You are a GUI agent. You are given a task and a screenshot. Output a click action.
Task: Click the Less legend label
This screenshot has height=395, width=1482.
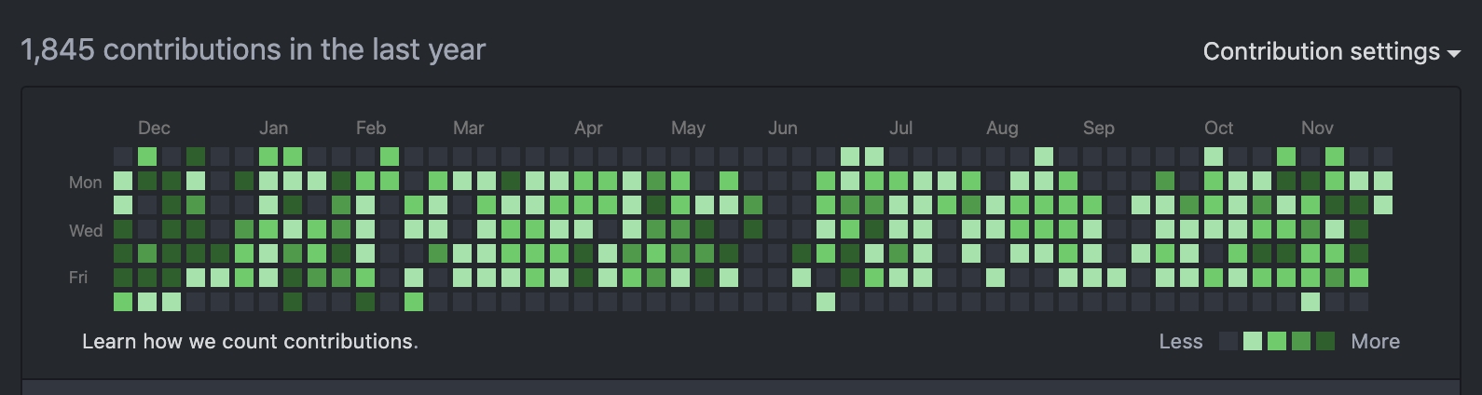(1181, 342)
